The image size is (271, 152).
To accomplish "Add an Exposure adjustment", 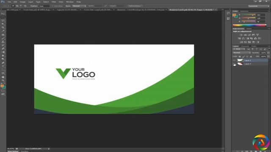I will (x=254, y=35).
